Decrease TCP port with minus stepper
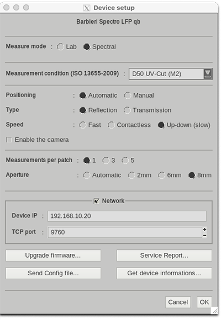This screenshot has height=320, width=221. pos(204,235)
